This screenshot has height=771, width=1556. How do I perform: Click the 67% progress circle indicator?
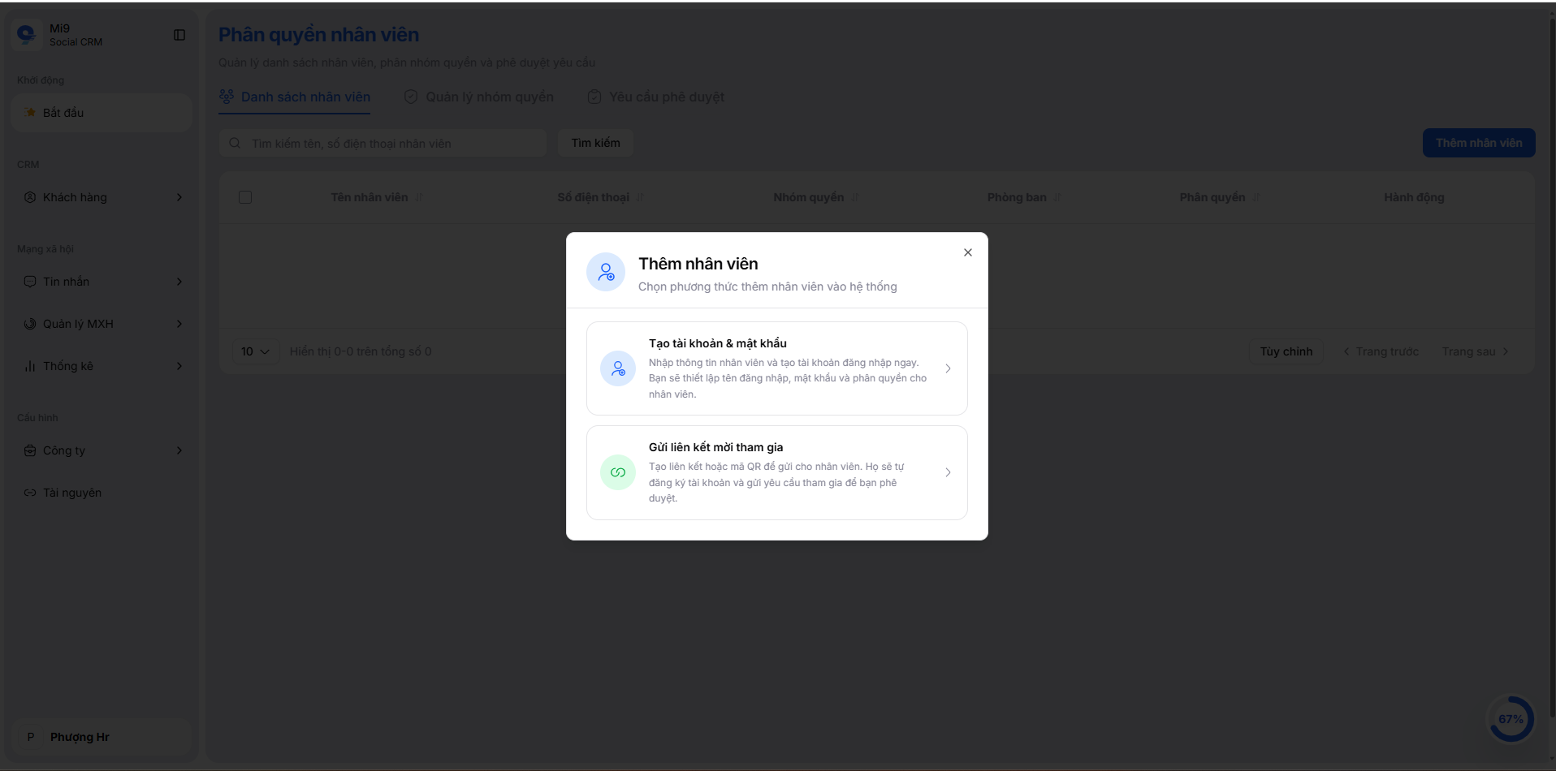(1511, 718)
